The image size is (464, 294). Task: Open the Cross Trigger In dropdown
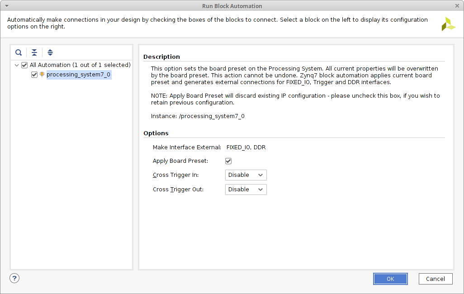click(x=246, y=175)
